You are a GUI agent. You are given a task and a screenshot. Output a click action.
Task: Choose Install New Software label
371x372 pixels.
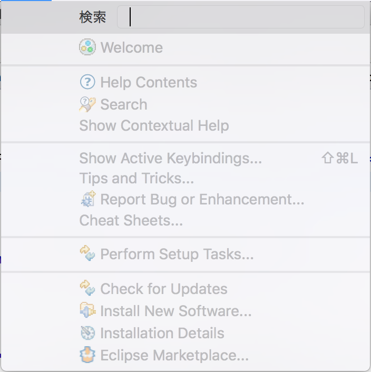(176, 311)
